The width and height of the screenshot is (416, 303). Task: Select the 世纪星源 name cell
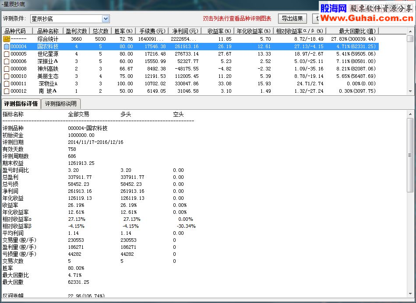pos(48,54)
